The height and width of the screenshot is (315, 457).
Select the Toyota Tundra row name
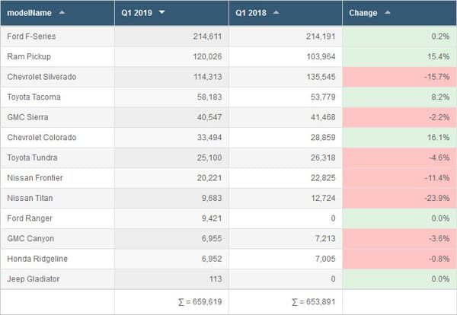coord(32,157)
